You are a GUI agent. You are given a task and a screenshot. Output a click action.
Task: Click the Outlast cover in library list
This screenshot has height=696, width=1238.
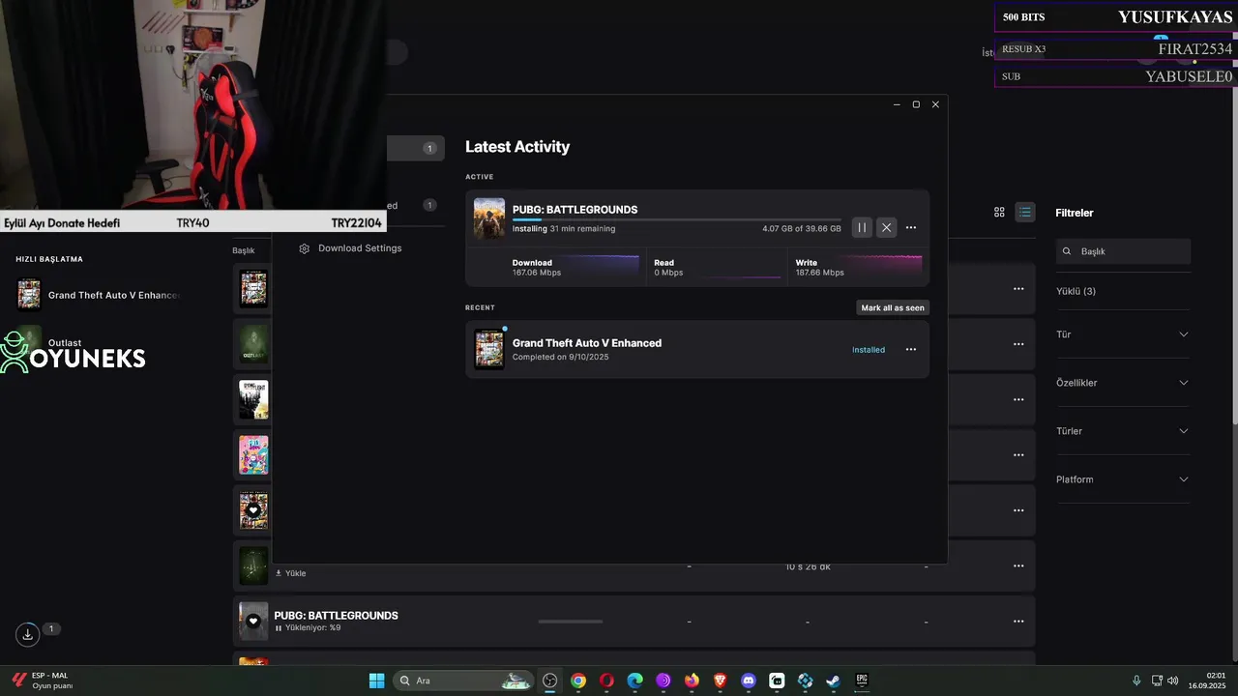point(253,343)
